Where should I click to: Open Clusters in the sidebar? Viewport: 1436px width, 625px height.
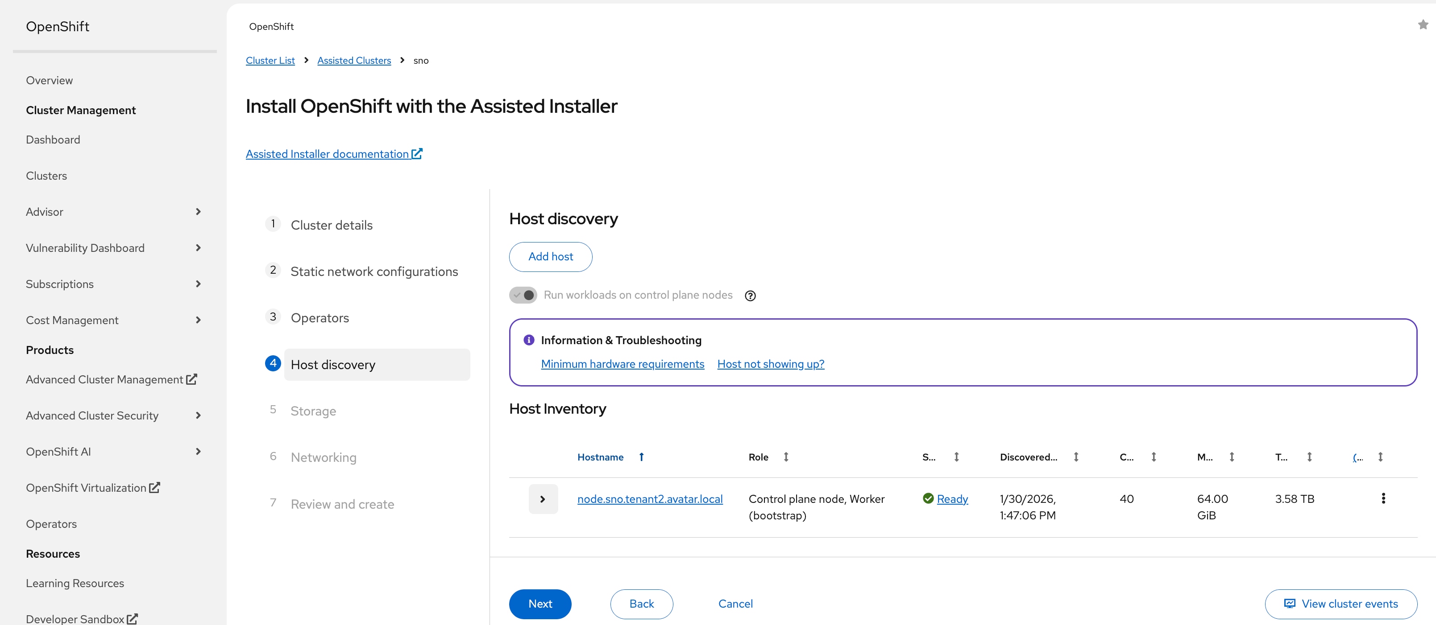pos(46,176)
